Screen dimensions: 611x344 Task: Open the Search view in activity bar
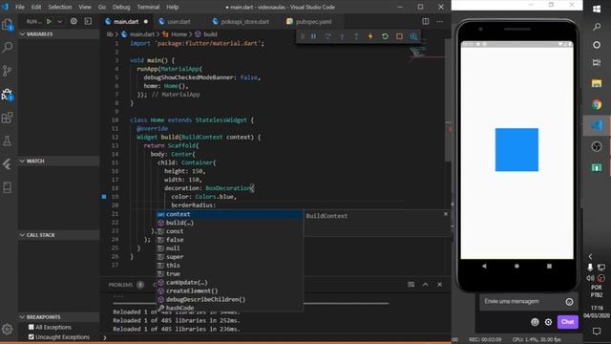coord(8,48)
